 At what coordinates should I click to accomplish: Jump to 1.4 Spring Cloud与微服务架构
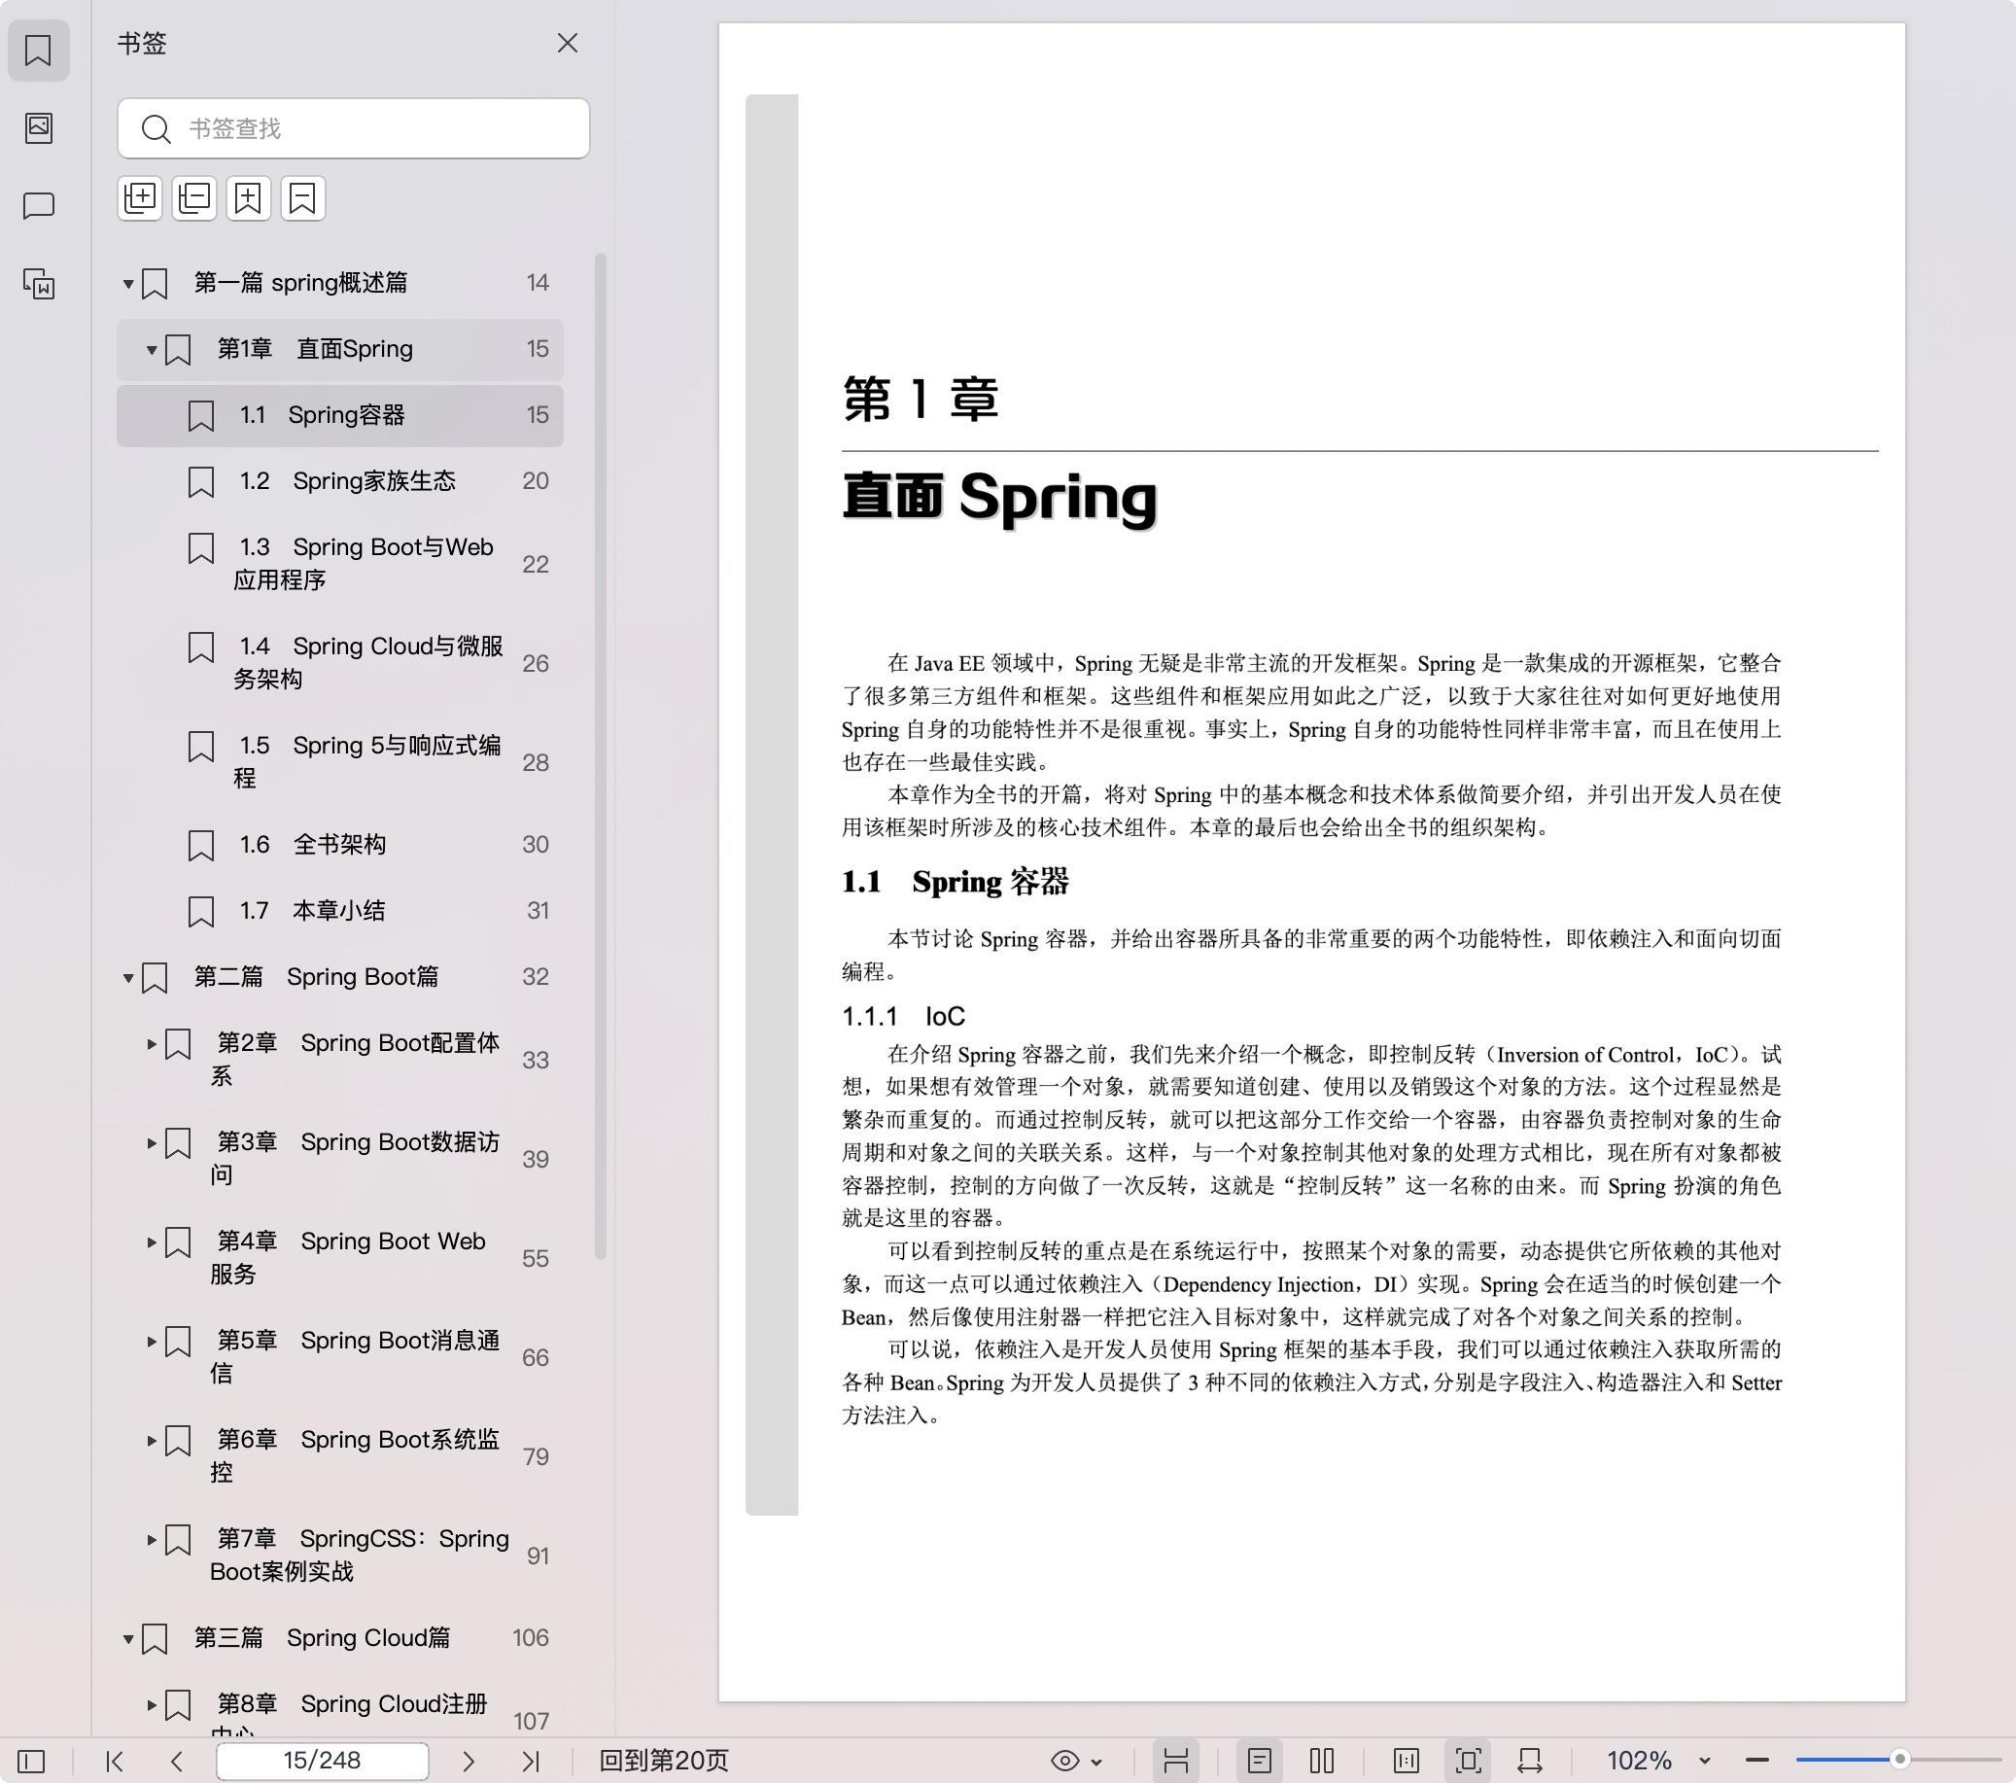(340, 663)
